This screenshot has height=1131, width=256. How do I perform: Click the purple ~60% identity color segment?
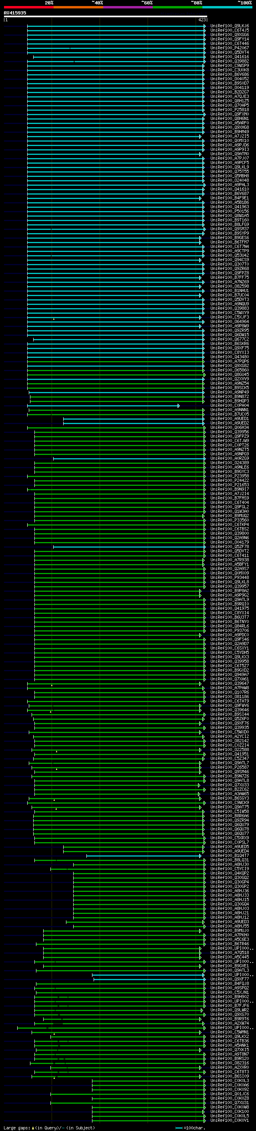(128, 7)
